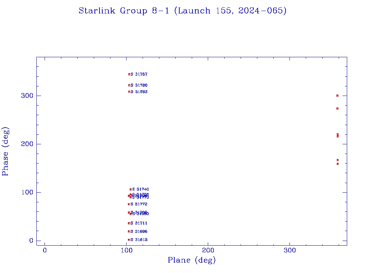The width and height of the screenshot is (365, 273).
Task: Select the red marker beside S 31693
Action: tap(129, 92)
